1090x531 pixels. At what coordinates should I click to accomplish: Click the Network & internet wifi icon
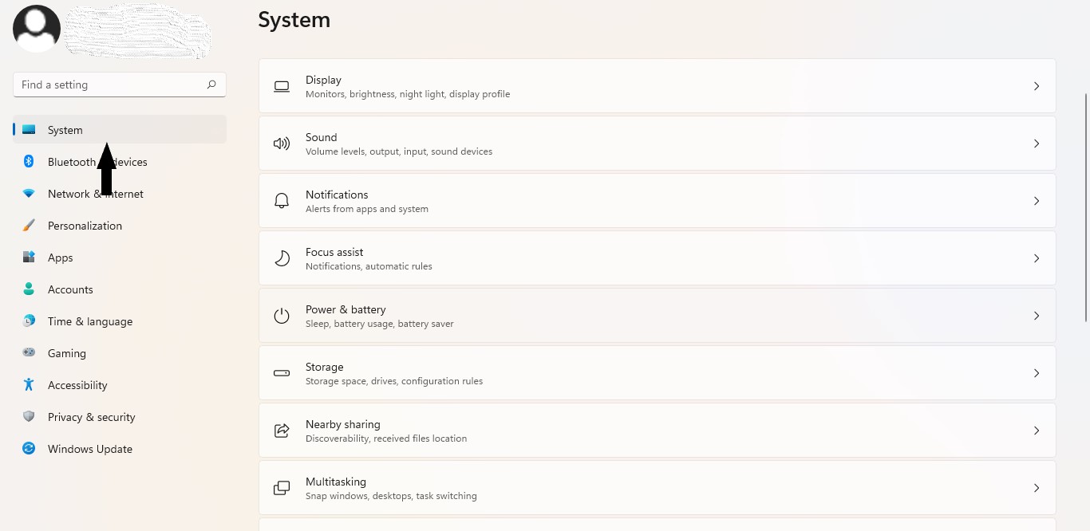29,194
